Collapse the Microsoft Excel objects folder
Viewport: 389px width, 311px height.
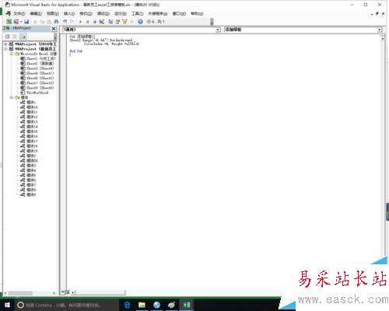pyautogui.click(x=12, y=54)
